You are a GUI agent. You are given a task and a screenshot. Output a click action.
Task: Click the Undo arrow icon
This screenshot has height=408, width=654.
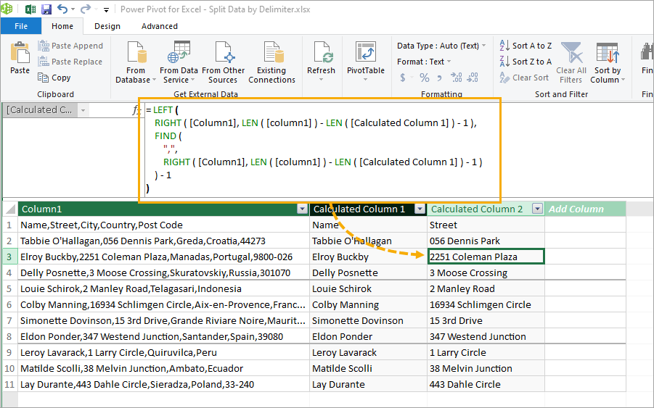(x=62, y=9)
